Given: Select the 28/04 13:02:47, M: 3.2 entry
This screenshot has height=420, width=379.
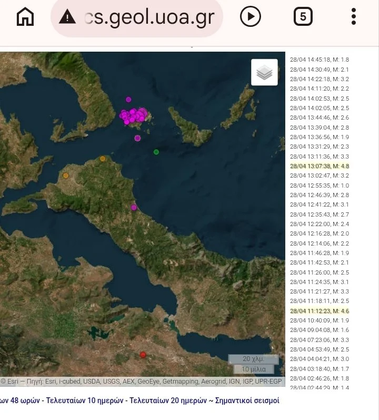Looking at the screenshot, I should point(320,175).
